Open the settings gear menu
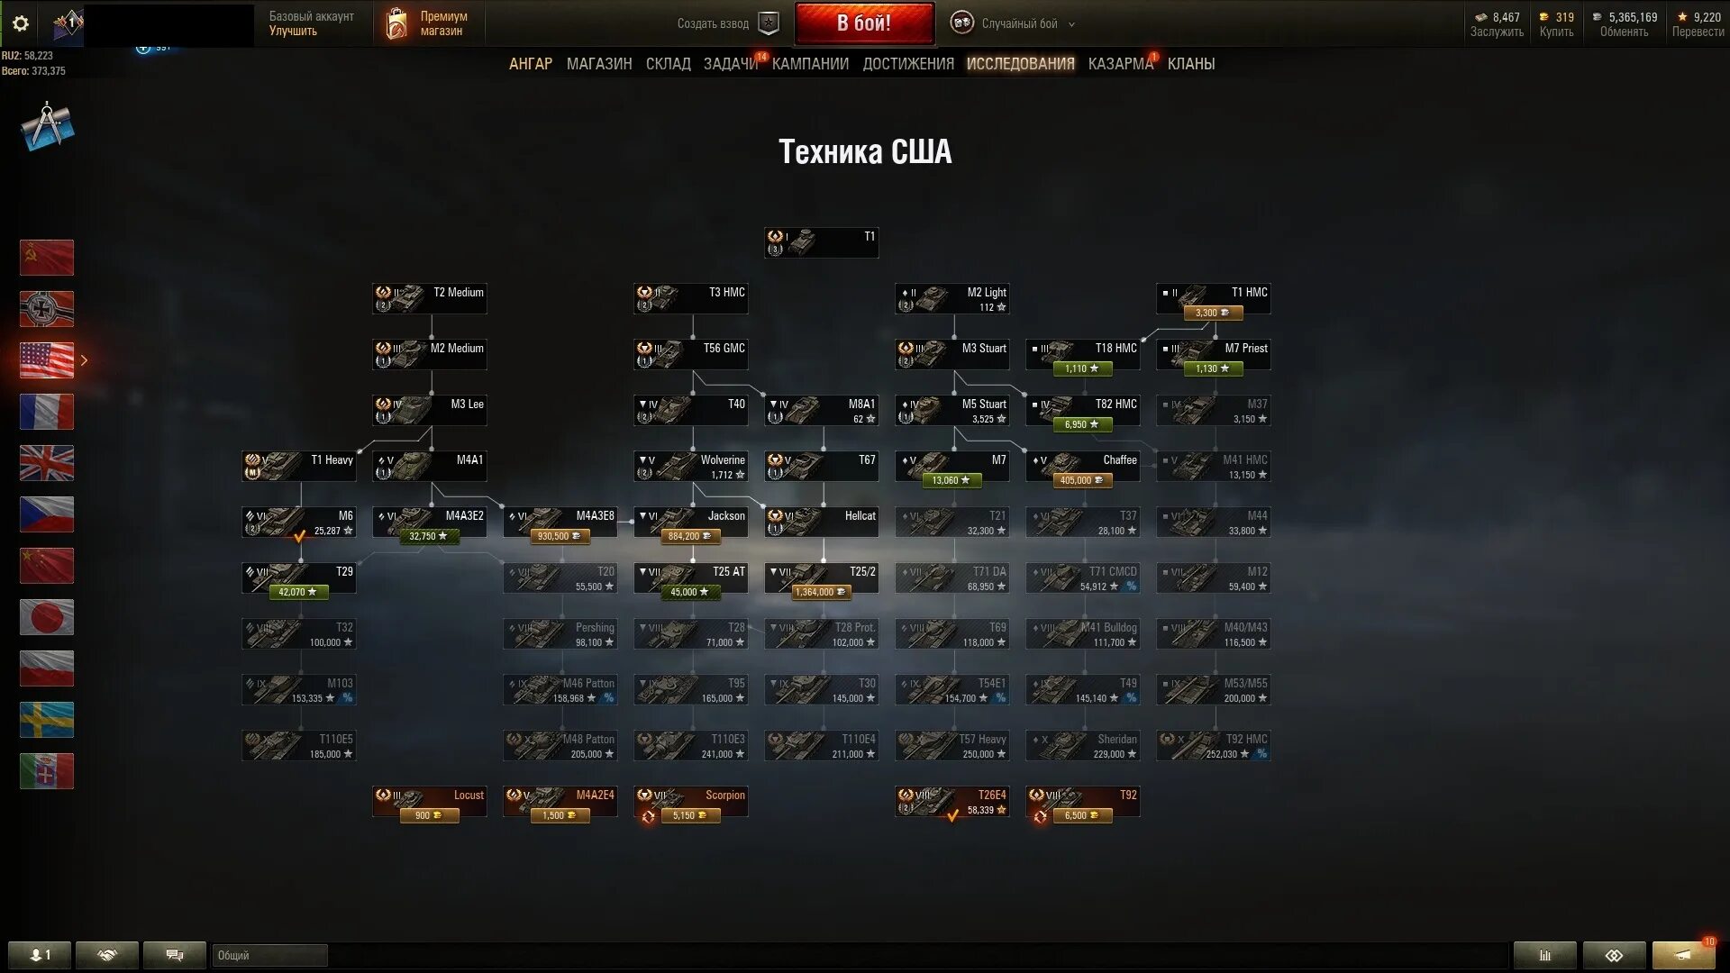The width and height of the screenshot is (1730, 973). [x=21, y=23]
